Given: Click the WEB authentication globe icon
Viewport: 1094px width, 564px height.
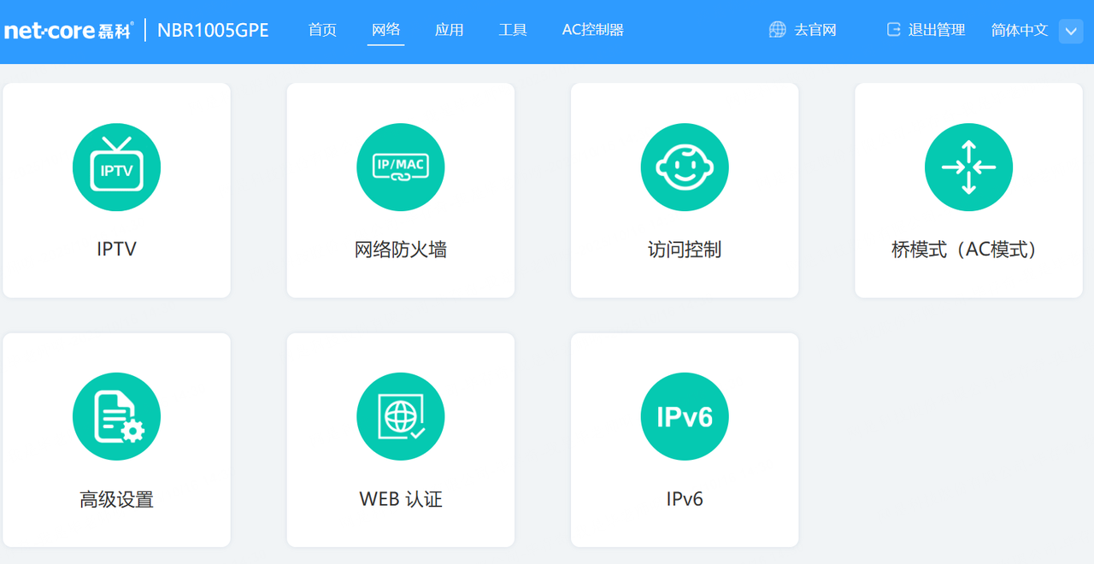Looking at the screenshot, I should (401, 417).
